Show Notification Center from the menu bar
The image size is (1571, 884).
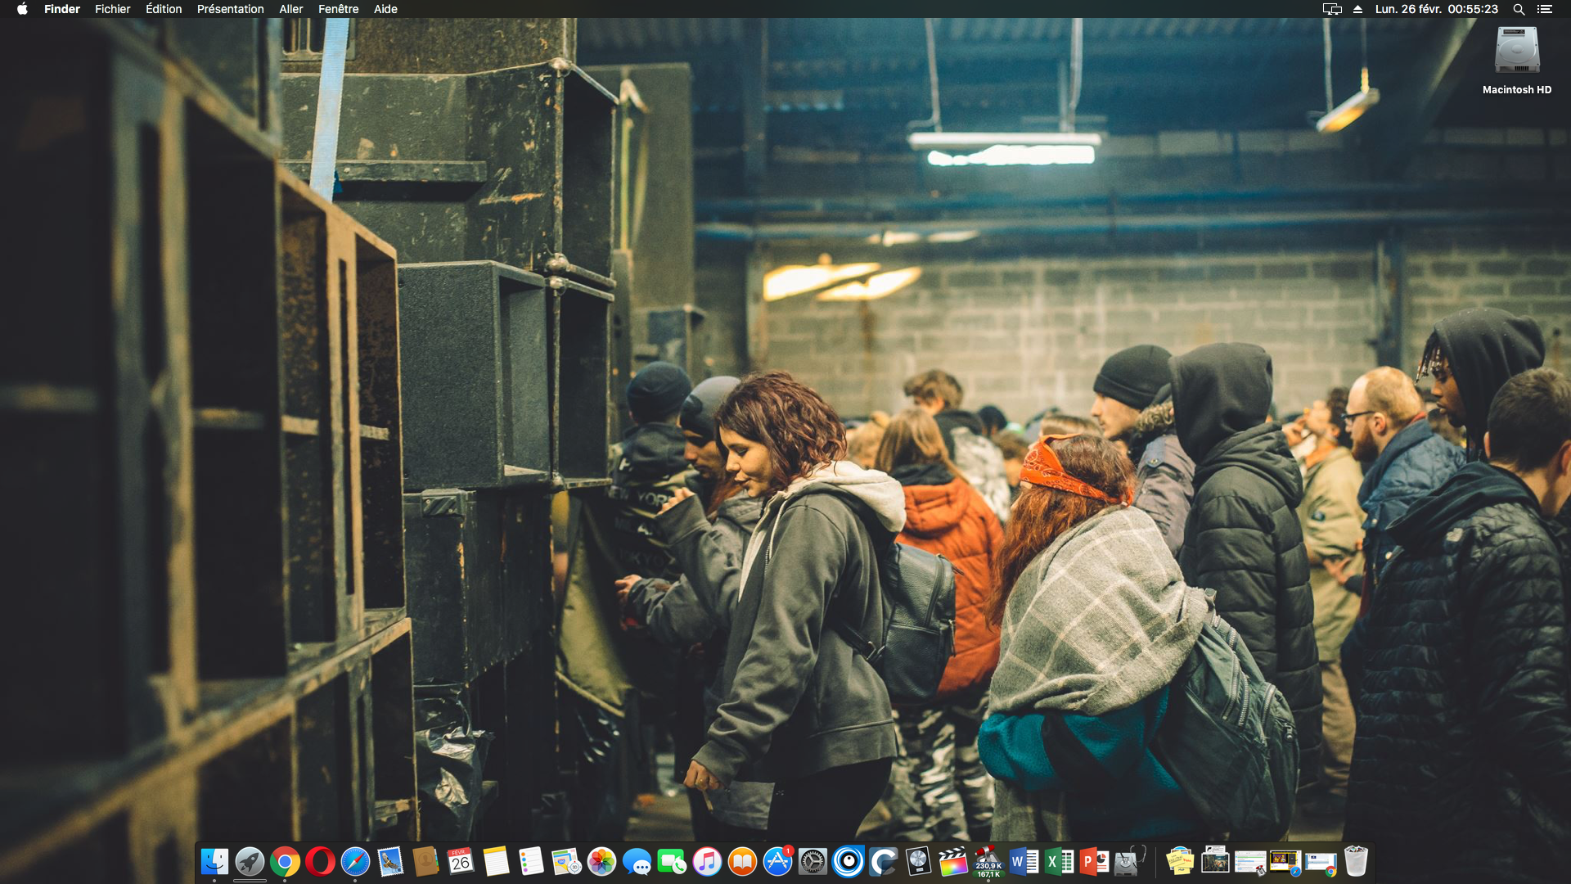(x=1544, y=9)
